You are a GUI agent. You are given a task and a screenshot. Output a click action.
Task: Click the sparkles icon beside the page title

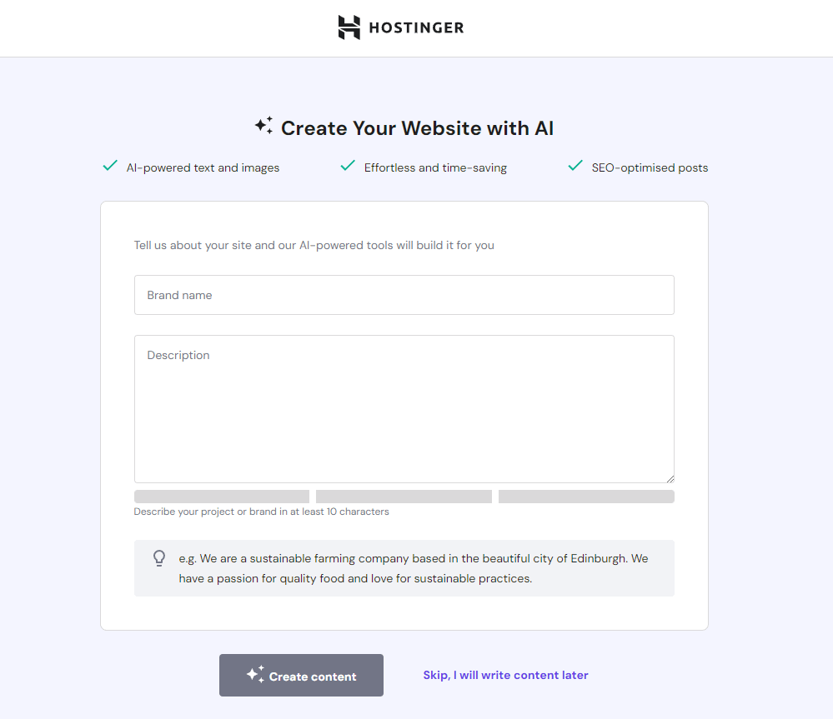(263, 125)
